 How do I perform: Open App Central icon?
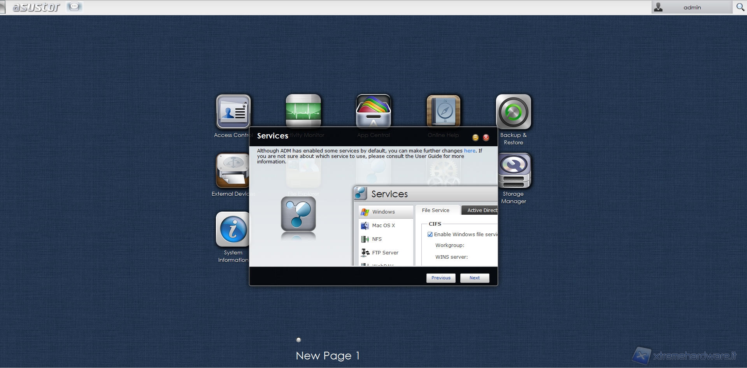coord(373,110)
